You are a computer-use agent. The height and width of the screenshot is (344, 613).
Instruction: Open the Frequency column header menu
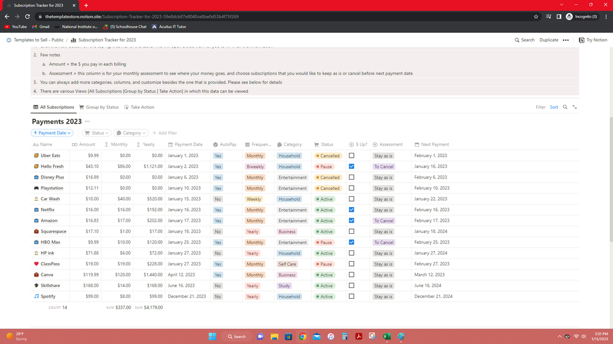[x=258, y=144]
